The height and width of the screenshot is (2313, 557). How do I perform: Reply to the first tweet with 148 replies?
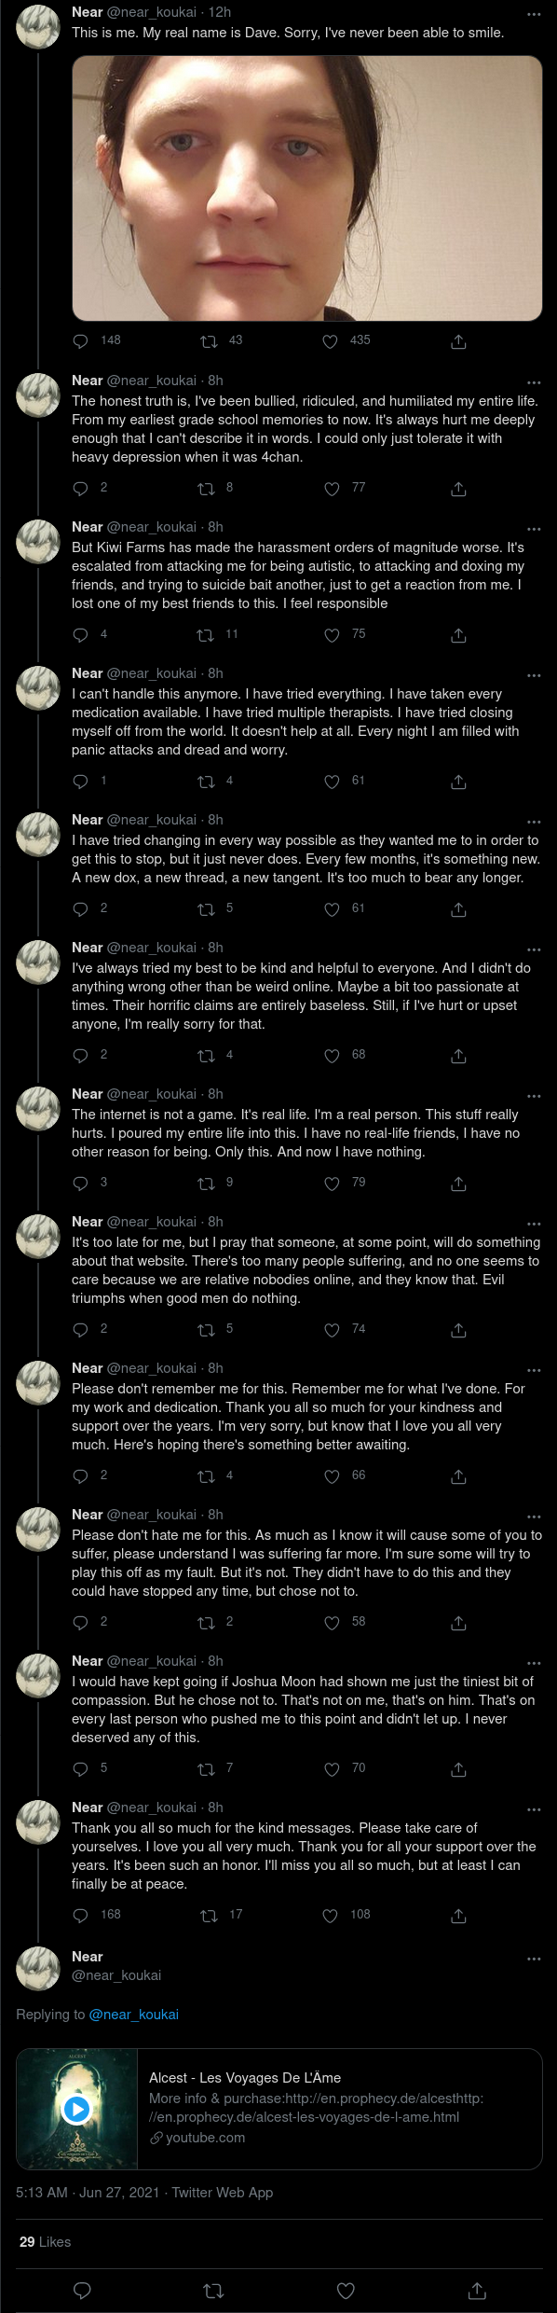pos(81,341)
